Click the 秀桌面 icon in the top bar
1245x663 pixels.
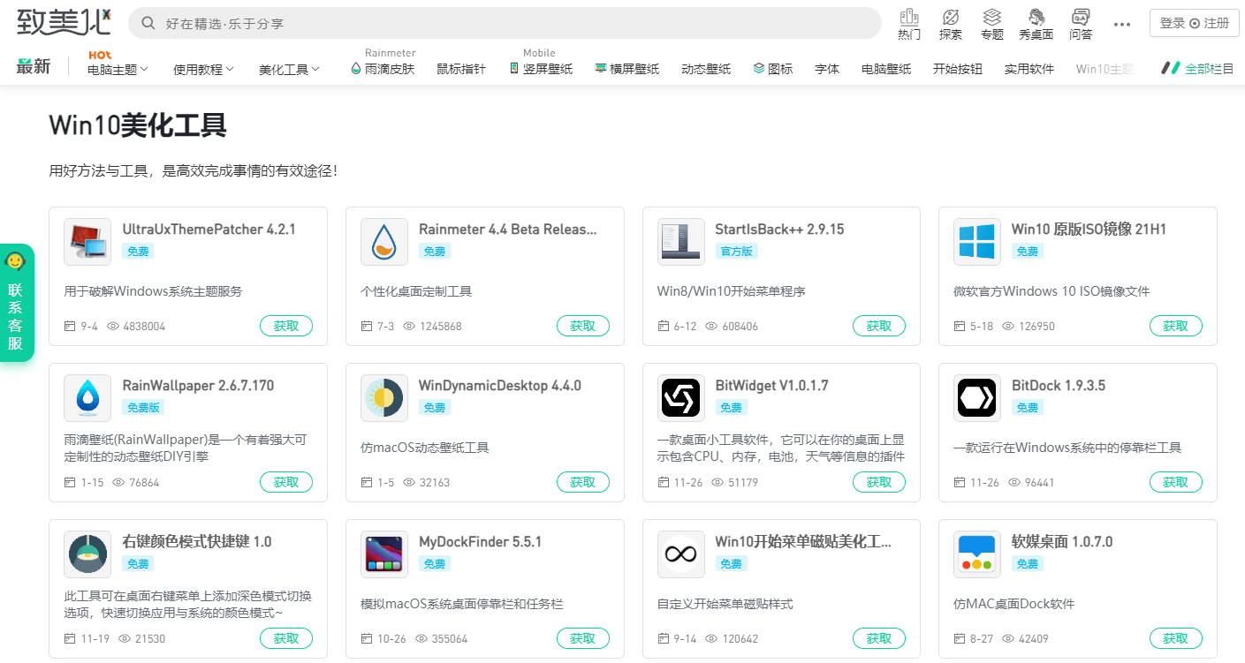click(x=1036, y=23)
